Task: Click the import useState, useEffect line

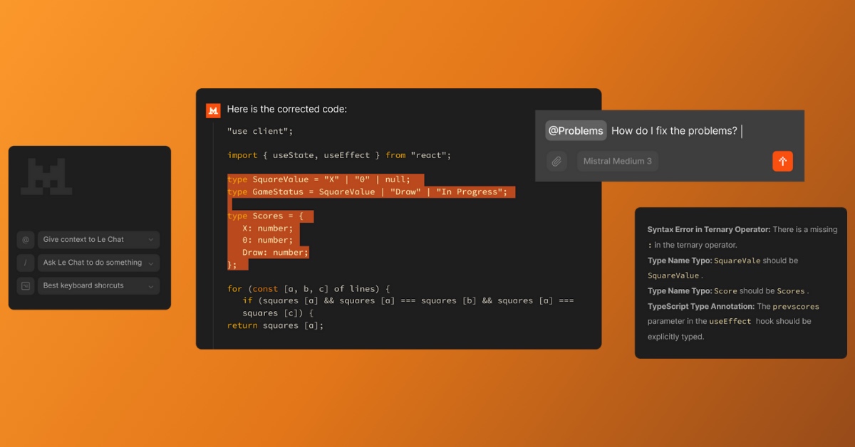Action: pyautogui.click(x=339, y=155)
